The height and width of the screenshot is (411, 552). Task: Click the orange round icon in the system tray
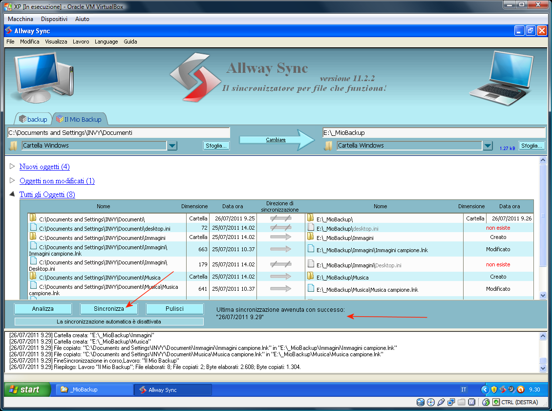(521, 389)
